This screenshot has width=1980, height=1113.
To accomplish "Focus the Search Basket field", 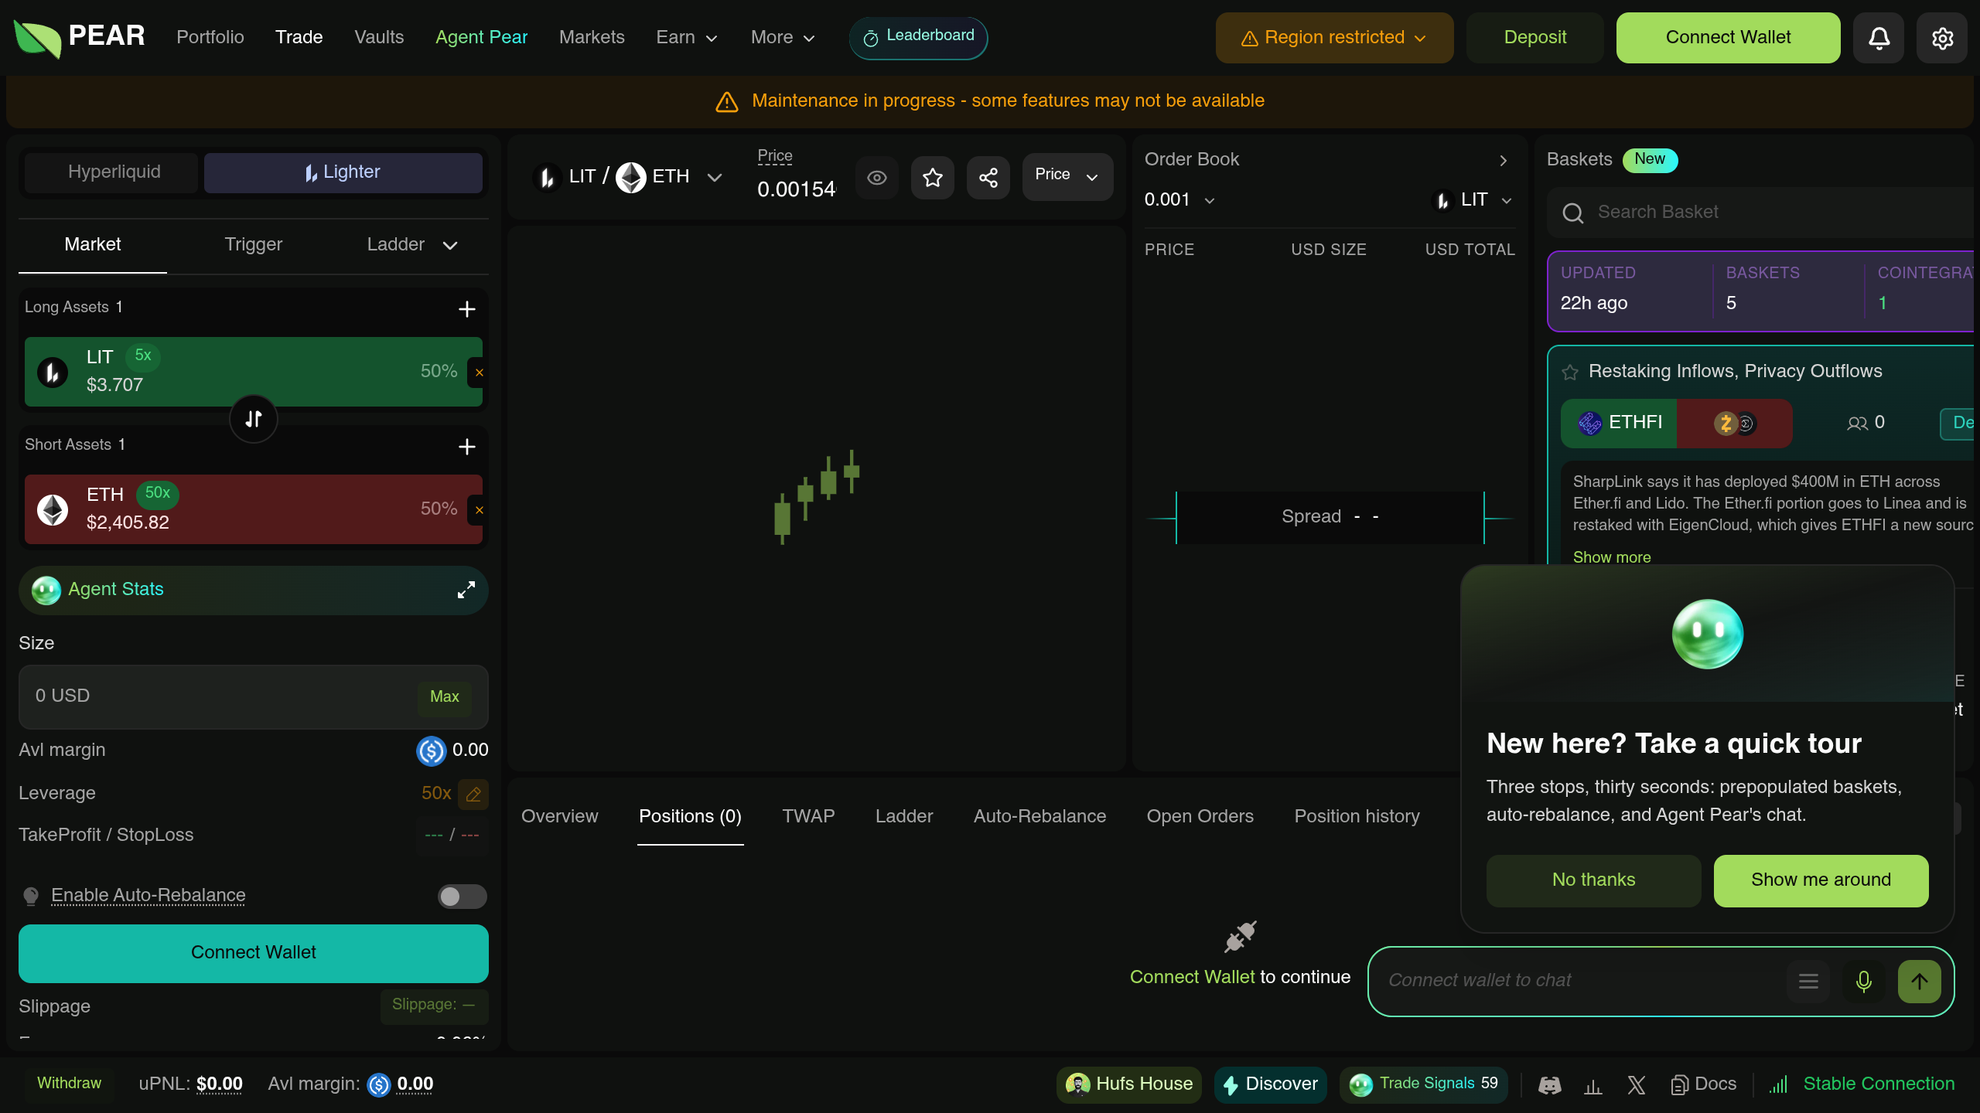I will pyautogui.click(x=1760, y=213).
